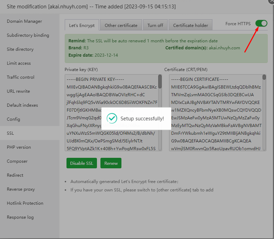The width and height of the screenshot is (274, 239).
Task: Open the Config section
Action: point(30,119)
